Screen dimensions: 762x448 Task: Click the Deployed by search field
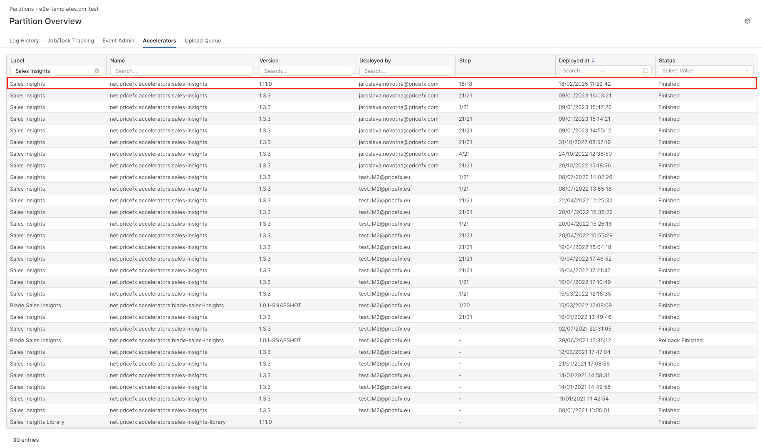click(x=406, y=71)
